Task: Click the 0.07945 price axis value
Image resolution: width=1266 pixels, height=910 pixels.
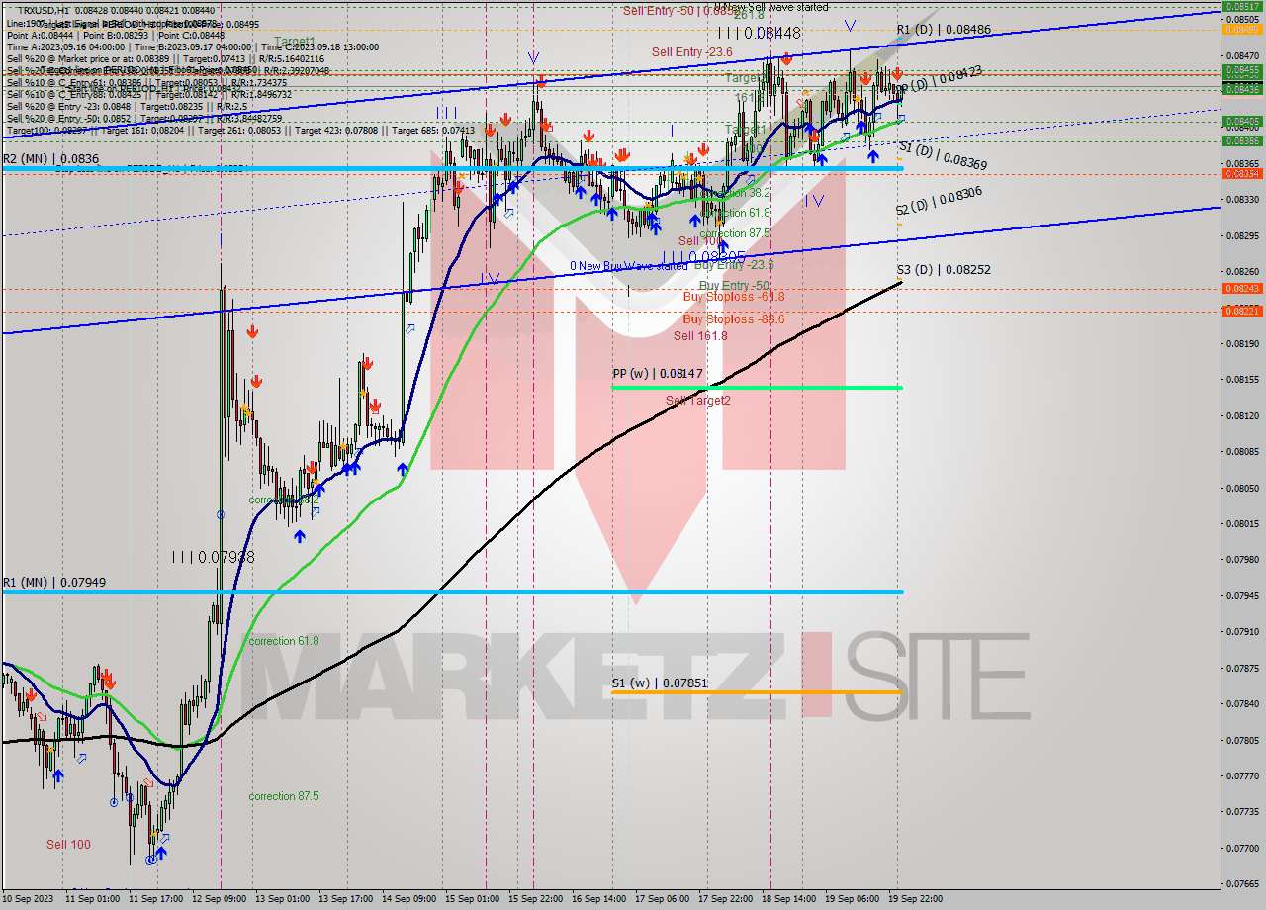Action: [1242, 596]
